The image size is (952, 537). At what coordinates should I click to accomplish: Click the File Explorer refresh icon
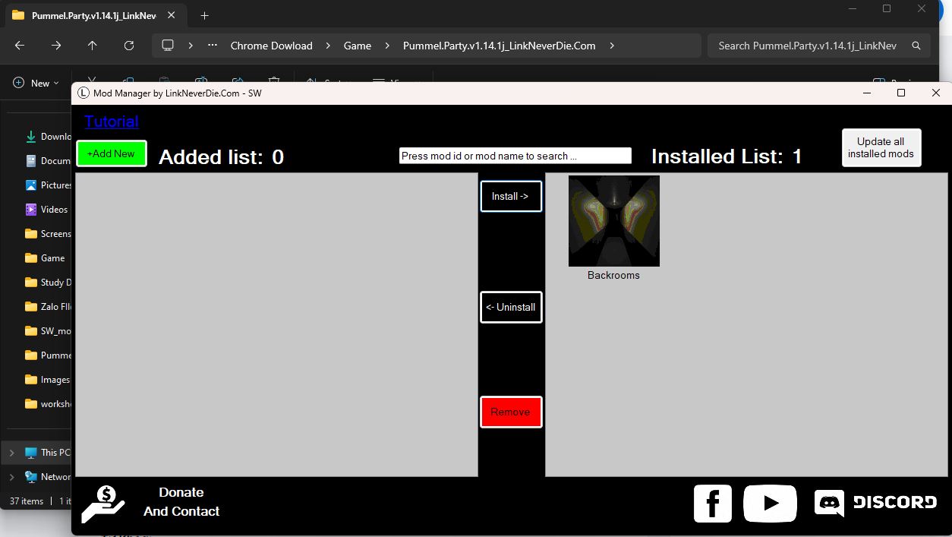point(129,46)
